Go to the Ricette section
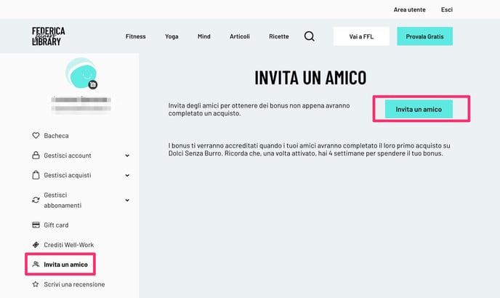Screen dimensions: 500x298 click(278, 36)
